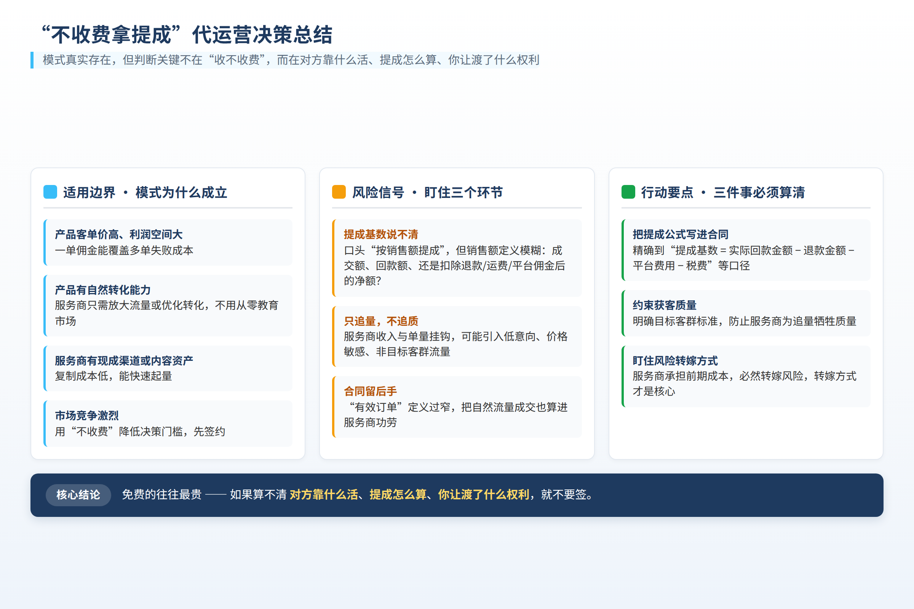Click the subtitle starting with 模式真实存在

[291, 60]
